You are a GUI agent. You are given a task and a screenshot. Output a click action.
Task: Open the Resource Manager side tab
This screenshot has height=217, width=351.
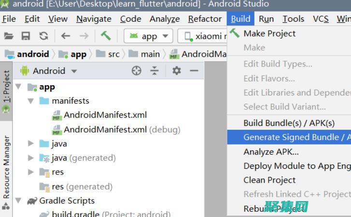pyautogui.click(x=7, y=167)
